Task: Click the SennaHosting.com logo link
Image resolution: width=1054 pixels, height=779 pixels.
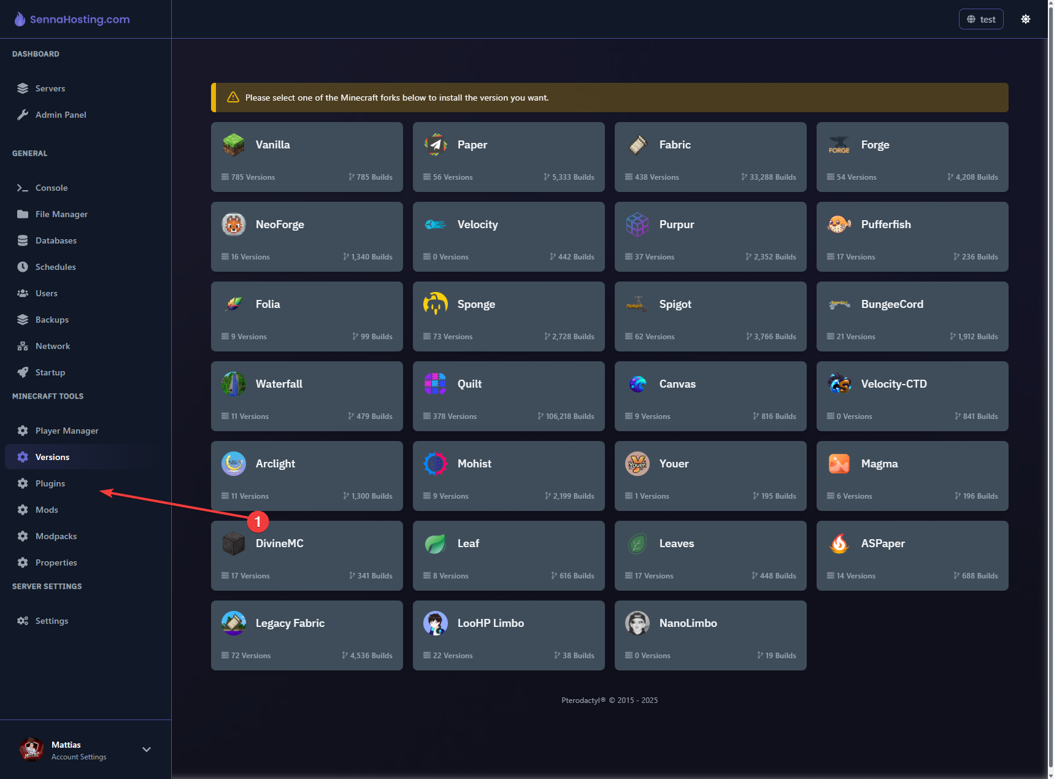Action: pyautogui.click(x=72, y=19)
